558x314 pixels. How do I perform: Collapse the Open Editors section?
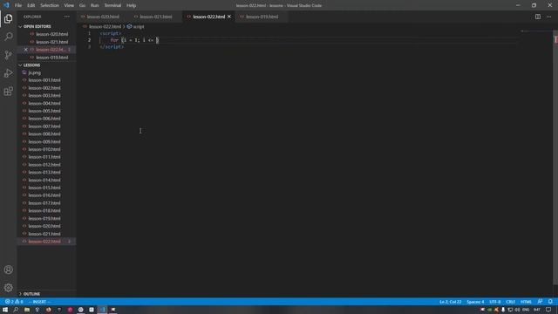pos(37,26)
